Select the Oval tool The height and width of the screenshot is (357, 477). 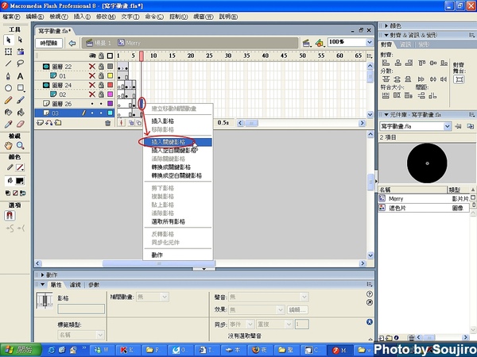point(9,88)
